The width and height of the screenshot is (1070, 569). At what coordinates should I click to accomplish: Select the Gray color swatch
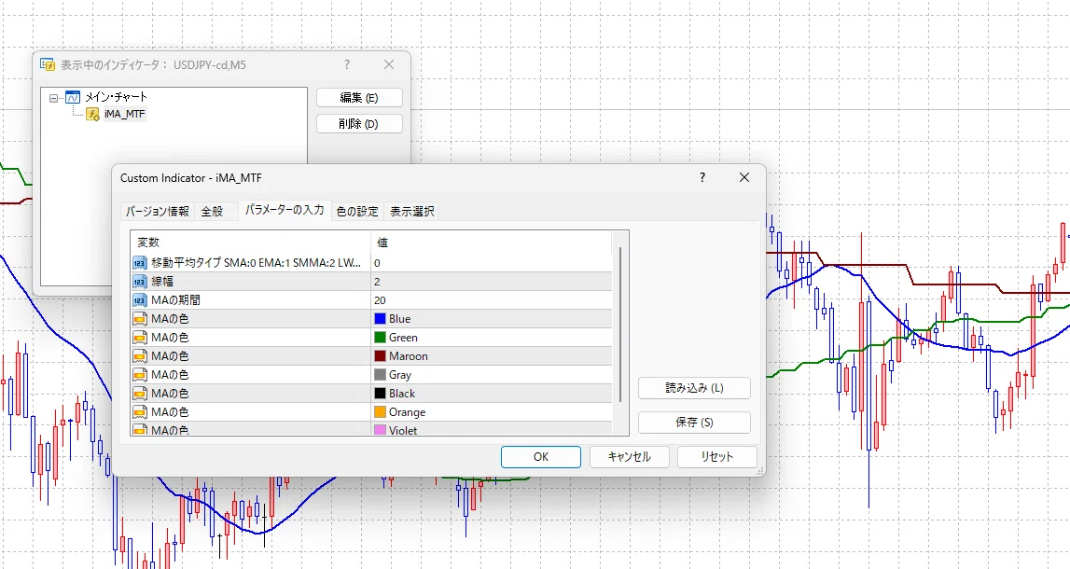tap(380, 375)
